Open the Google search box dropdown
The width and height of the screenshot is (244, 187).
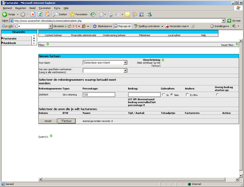(x=50, y=26)
